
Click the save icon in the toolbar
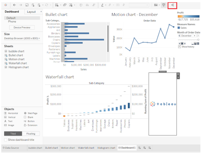pos(27,5)
